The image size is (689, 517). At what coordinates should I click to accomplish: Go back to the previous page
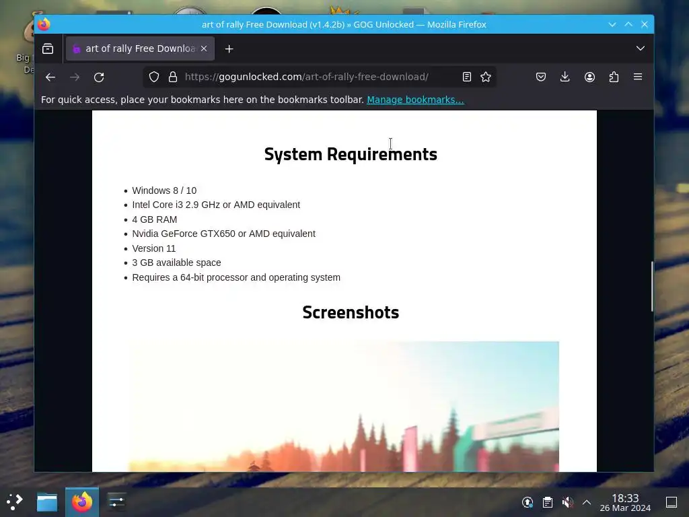point(50,77)
